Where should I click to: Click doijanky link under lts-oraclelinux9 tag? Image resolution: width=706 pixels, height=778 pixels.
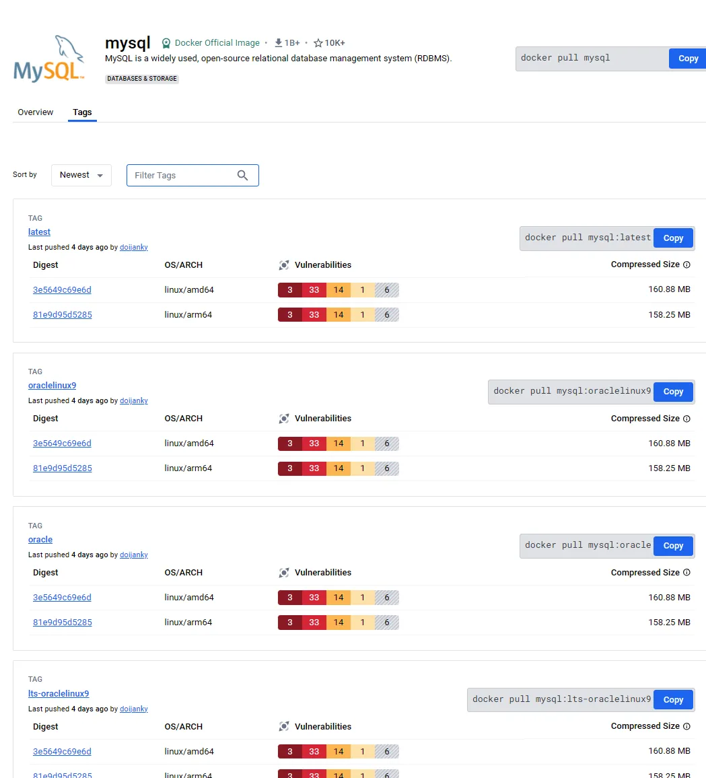point(134,709)
